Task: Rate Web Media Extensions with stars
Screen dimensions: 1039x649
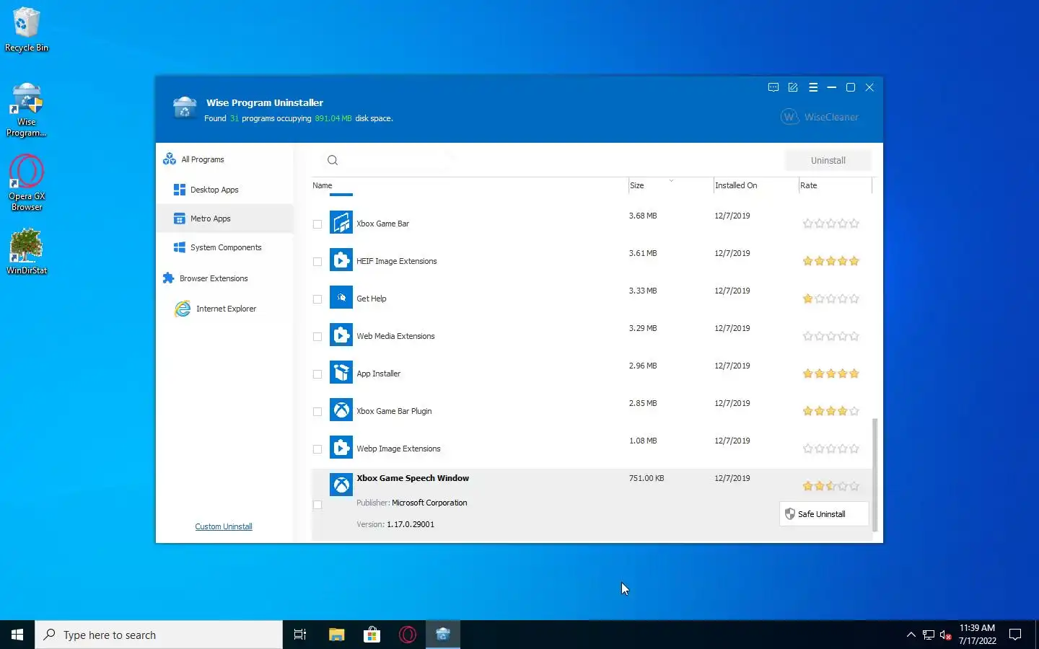Action: click(x=831, y=336)
